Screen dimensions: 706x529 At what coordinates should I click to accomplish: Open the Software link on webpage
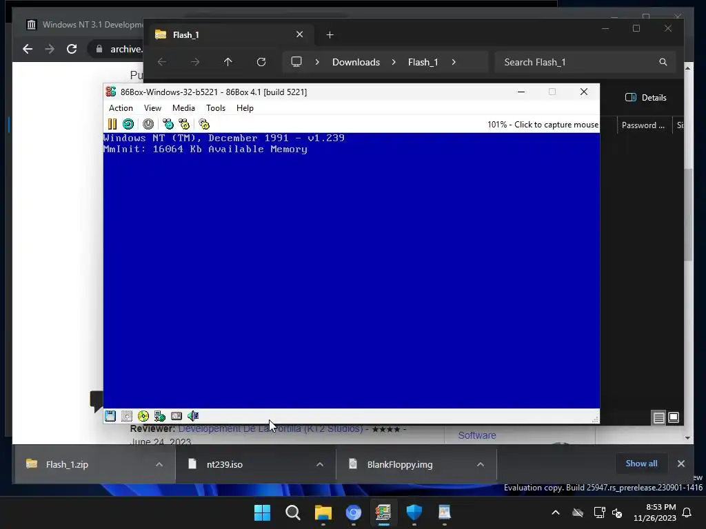(x=477, y=435)
